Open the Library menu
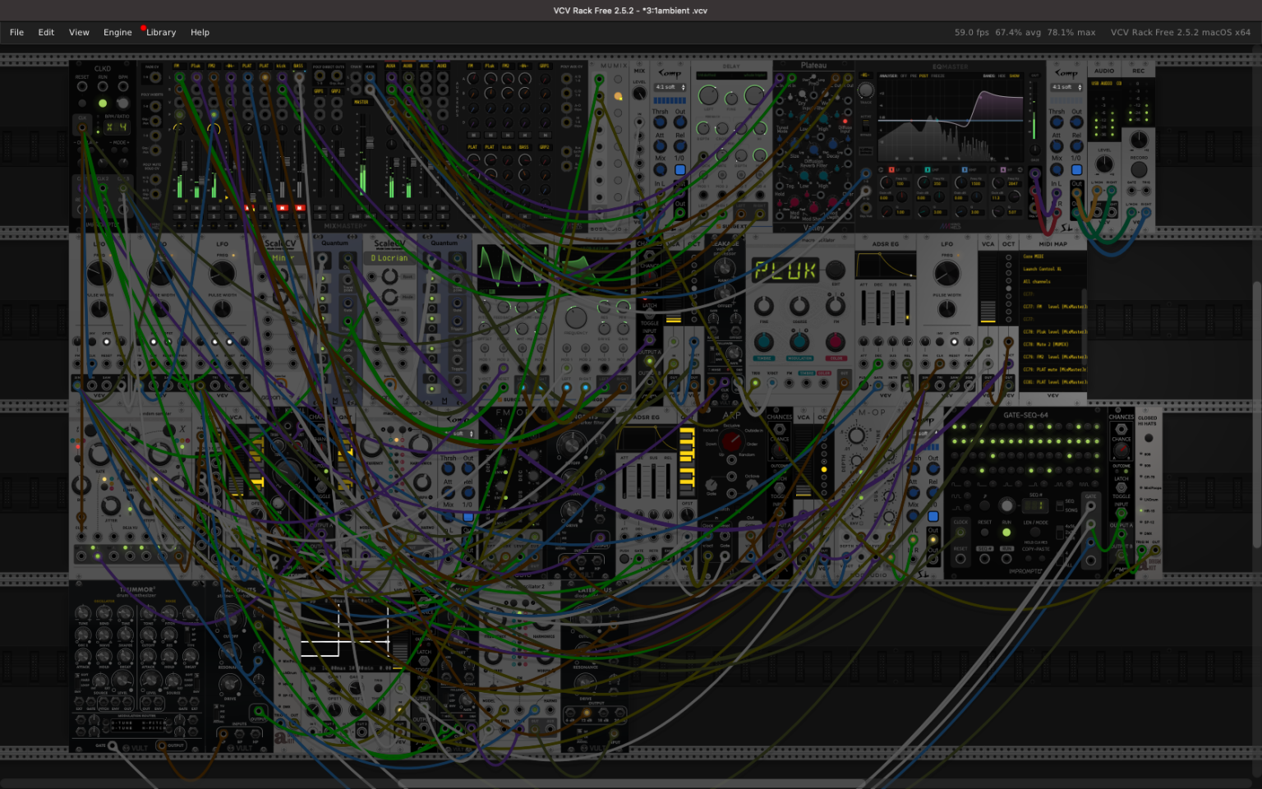 [x=161, y=32]
